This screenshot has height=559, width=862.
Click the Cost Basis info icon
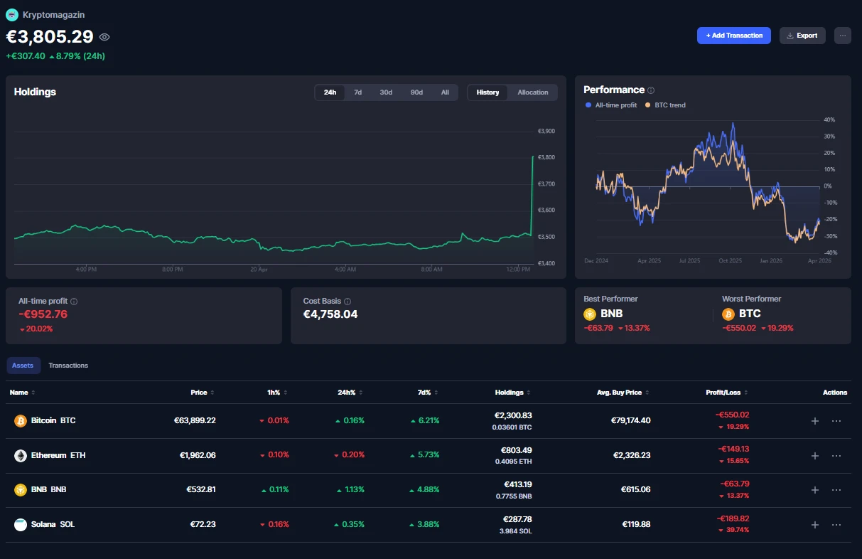coord(348,302)
